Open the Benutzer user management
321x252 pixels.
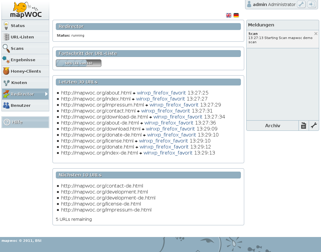25,105
